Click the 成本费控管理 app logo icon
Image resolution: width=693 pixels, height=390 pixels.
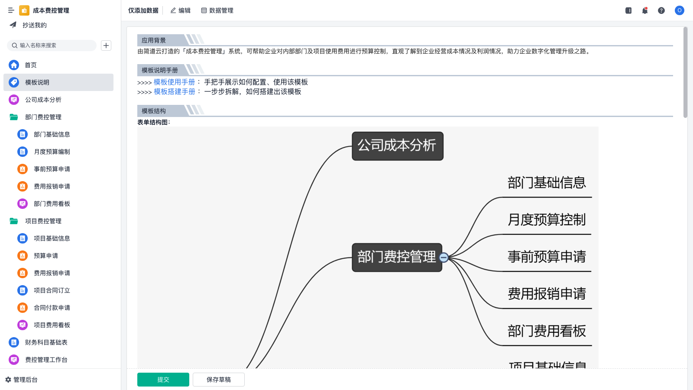click(24, 10)
